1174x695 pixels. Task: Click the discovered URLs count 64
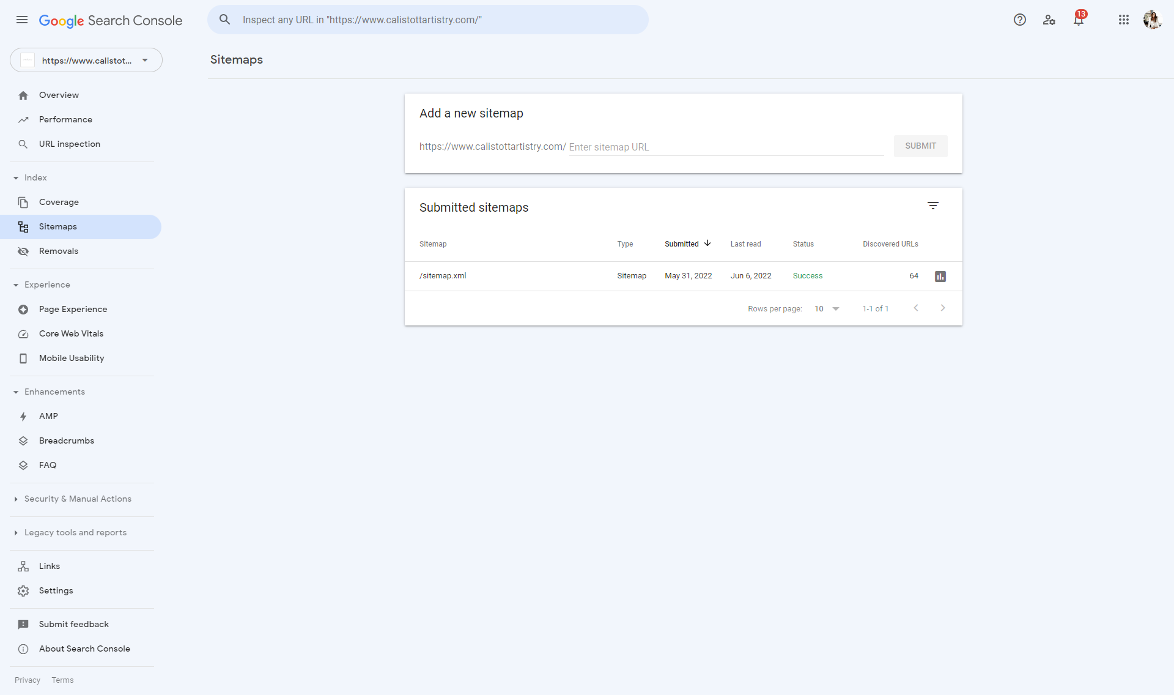coord(914,276)
